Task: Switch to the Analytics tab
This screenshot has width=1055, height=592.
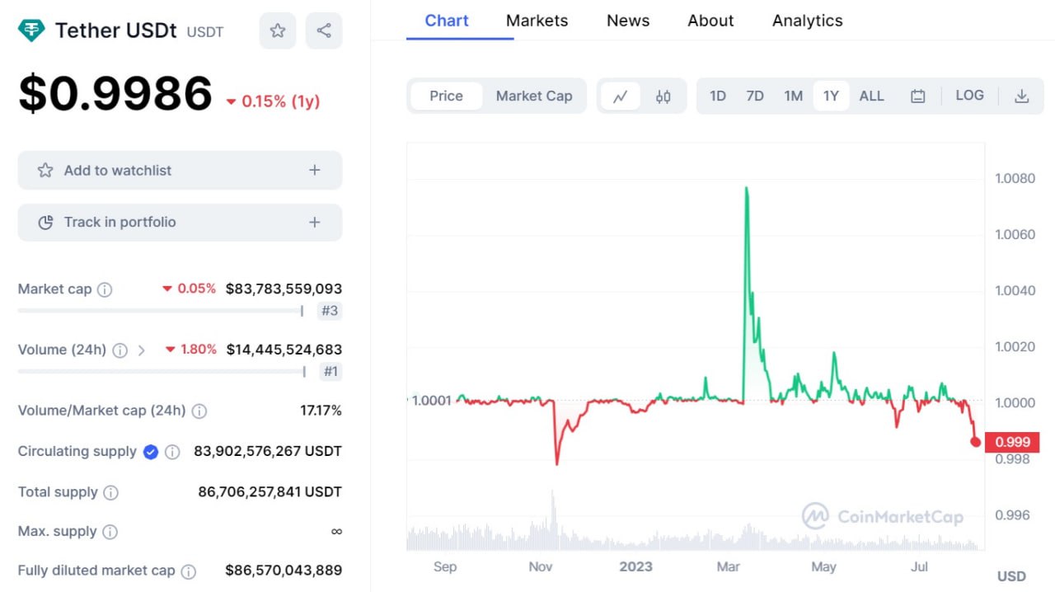Action: pos(808,21)
